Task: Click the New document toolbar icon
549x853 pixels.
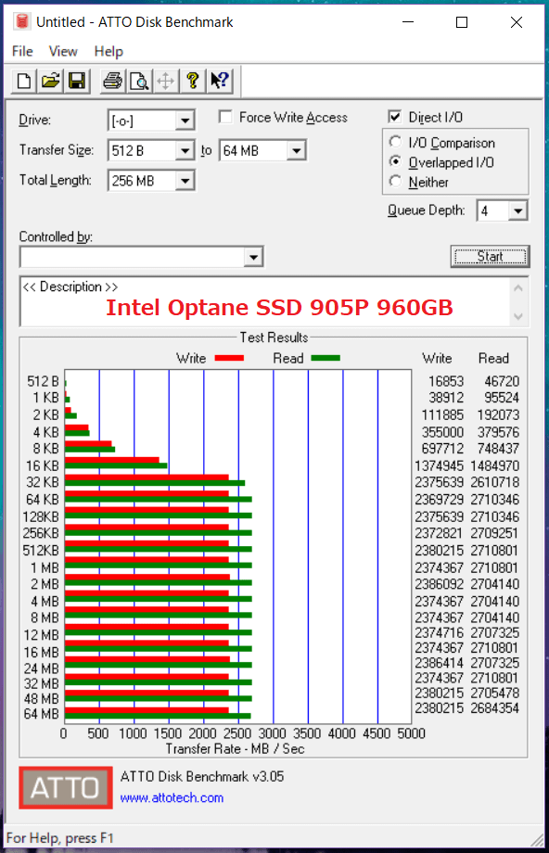Action: click(x=24, y=82)
